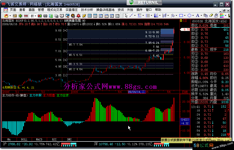This screenshot has width=234, height=150.
Task: Click the 买① 9.70 order row
Action: coord(210,54)
